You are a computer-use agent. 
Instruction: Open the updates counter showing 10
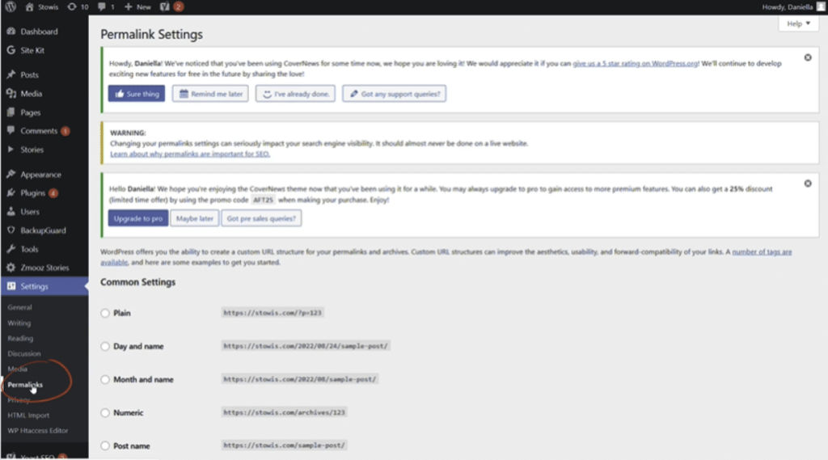pyautogui.click(x=78, y=6)
